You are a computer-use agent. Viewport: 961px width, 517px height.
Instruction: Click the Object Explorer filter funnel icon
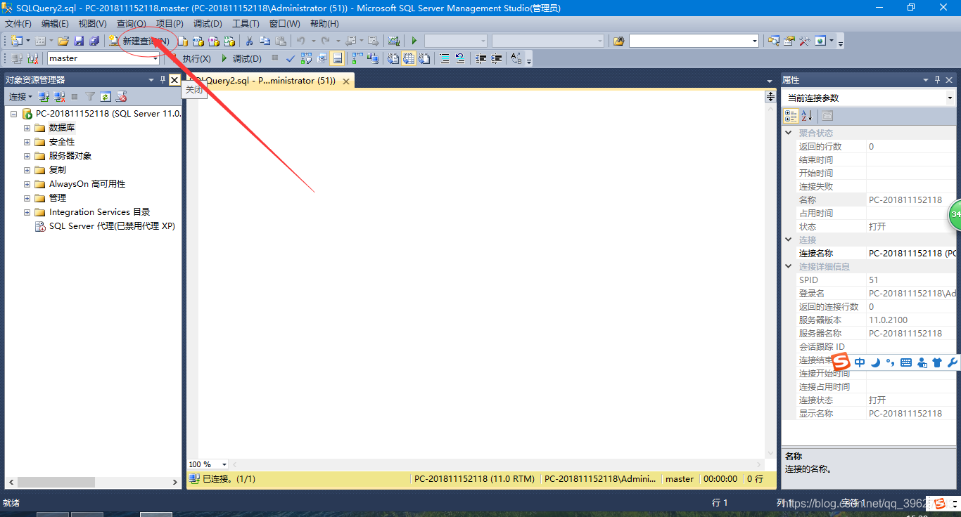(x=90, y=96)
